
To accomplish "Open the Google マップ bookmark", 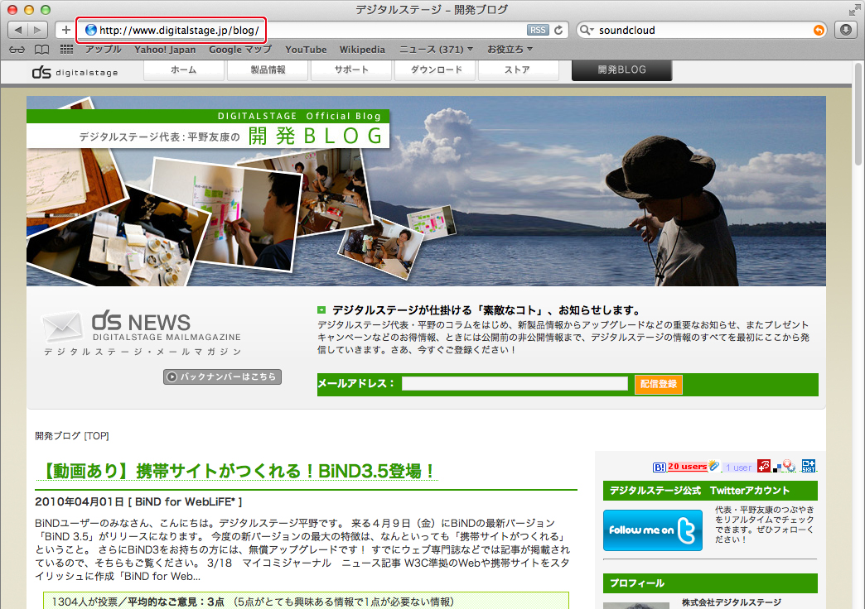I will pyautogui.click(x=240, y=50).
